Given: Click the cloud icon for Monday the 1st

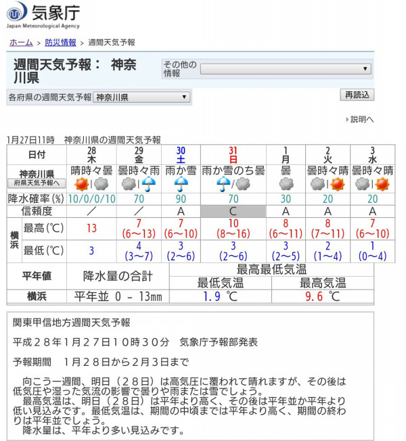Looking at the screenshot, I should pos(286,183).
